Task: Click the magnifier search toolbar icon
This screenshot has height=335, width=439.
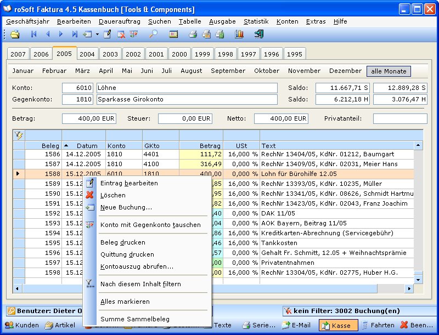Action: (154, 35)
